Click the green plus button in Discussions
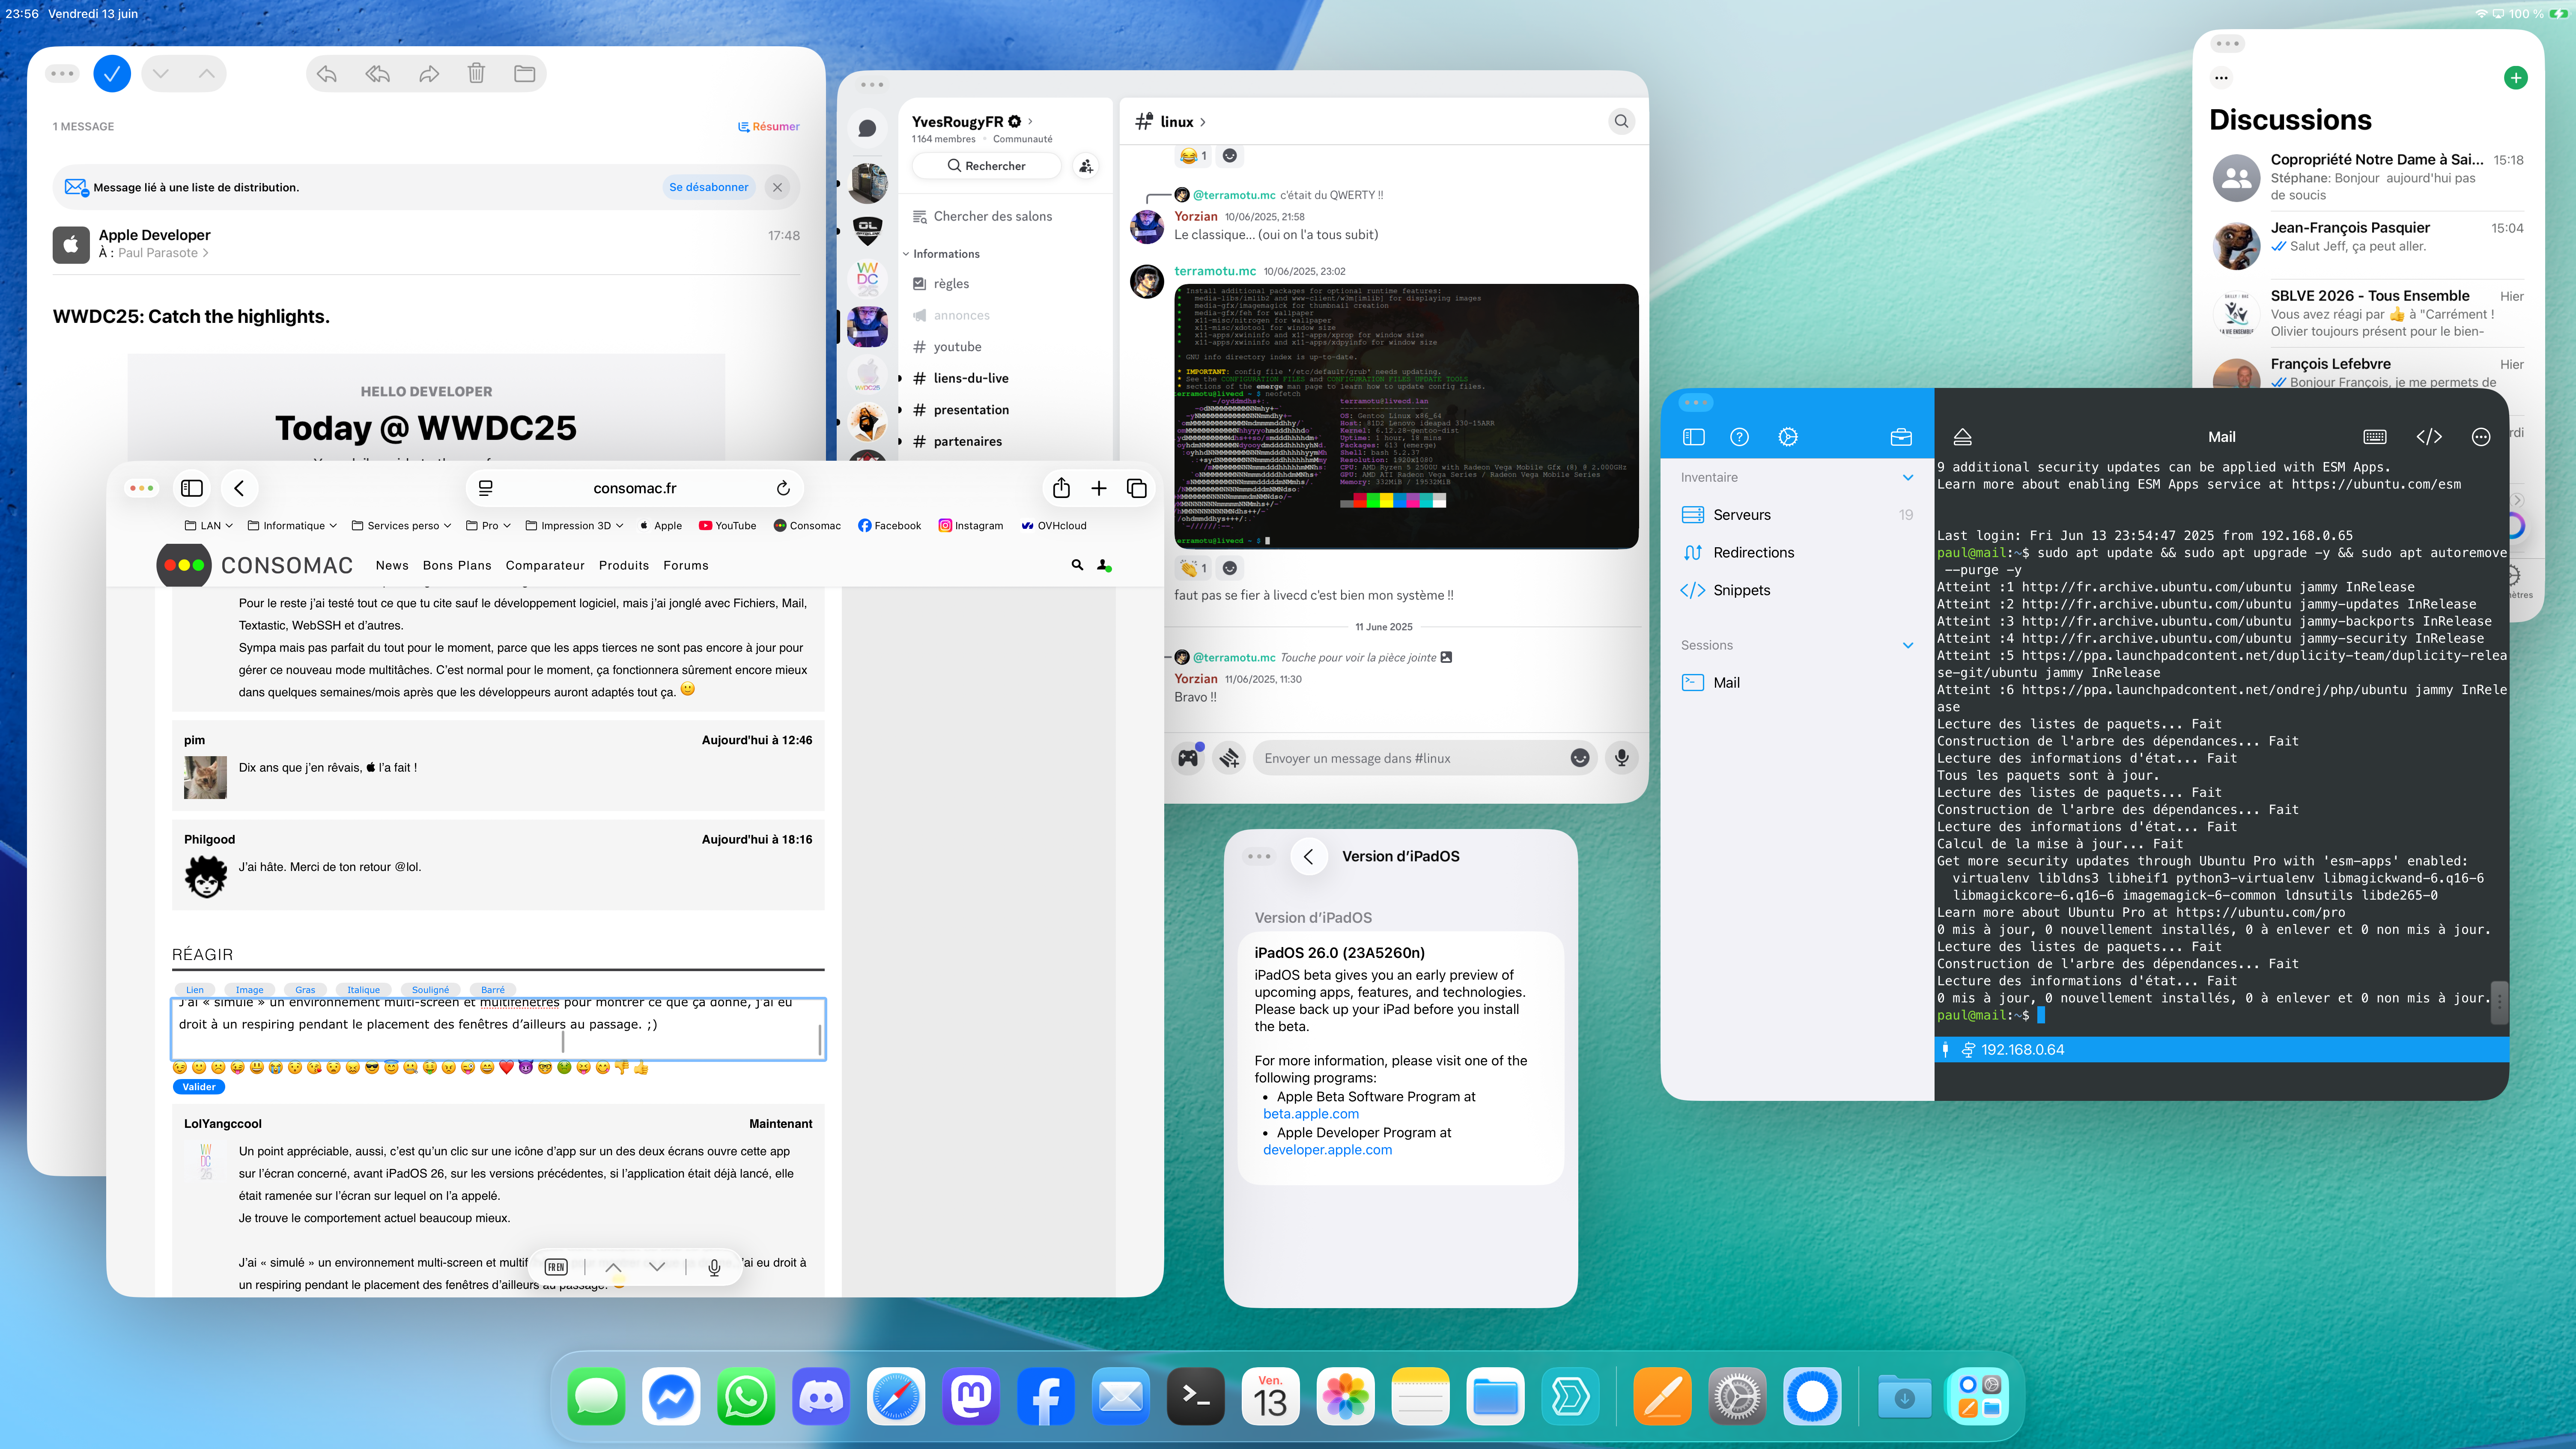Viewport: 2576px width, 1449px height. (x=2516, y=78)
